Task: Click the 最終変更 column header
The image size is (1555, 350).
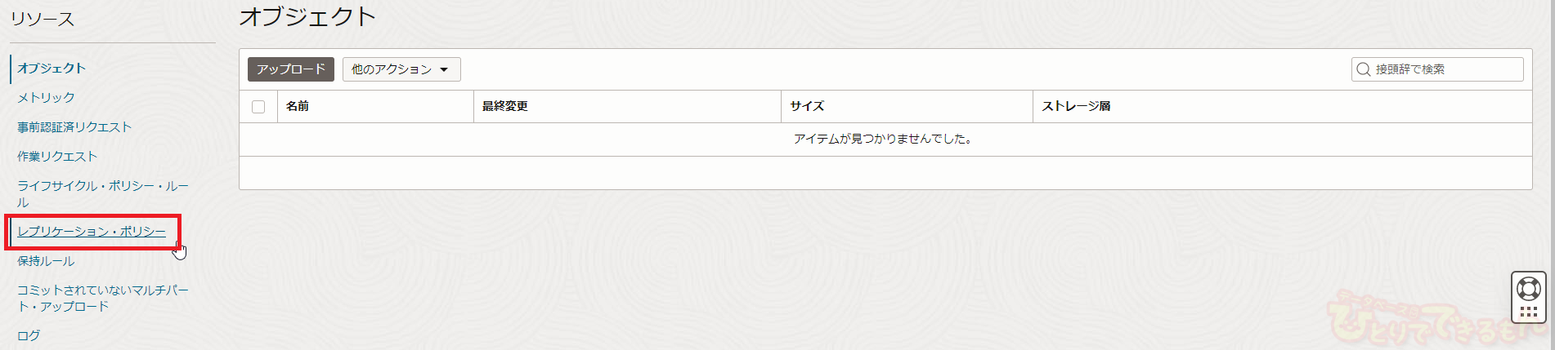Action: click(505, 107)
